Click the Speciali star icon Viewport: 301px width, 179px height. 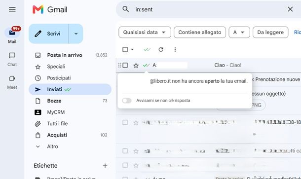pyautogui.click(x=38, y=67)
